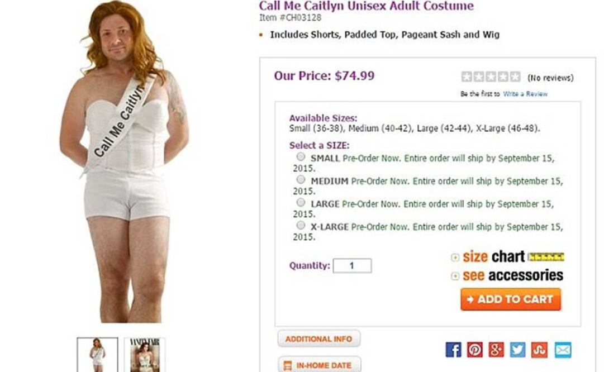The height and width of the screenshot is (372, 604).
Task: Share on StumbleUpon
Action: click(539, 350)
